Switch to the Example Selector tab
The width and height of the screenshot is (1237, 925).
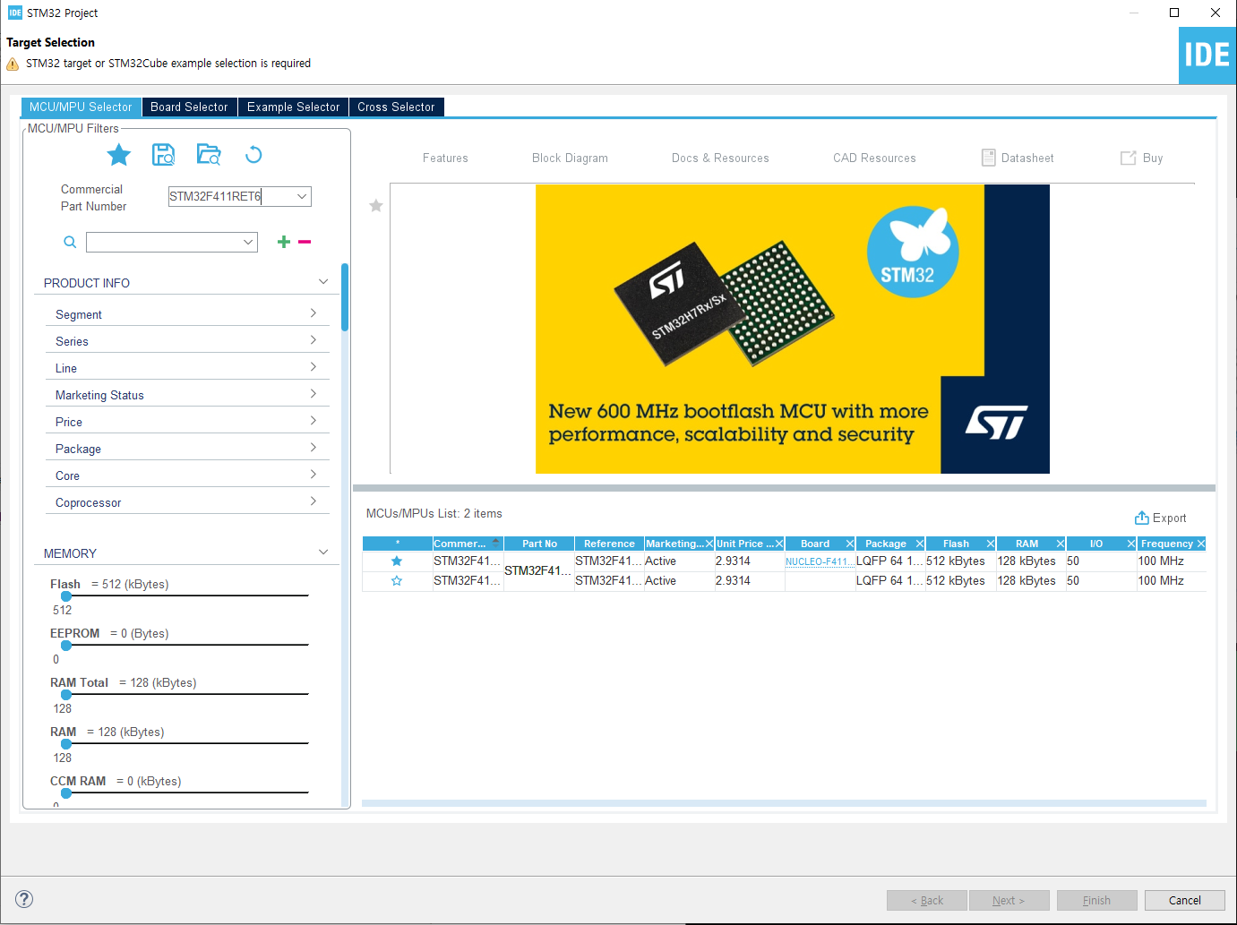tap(293, 107)
